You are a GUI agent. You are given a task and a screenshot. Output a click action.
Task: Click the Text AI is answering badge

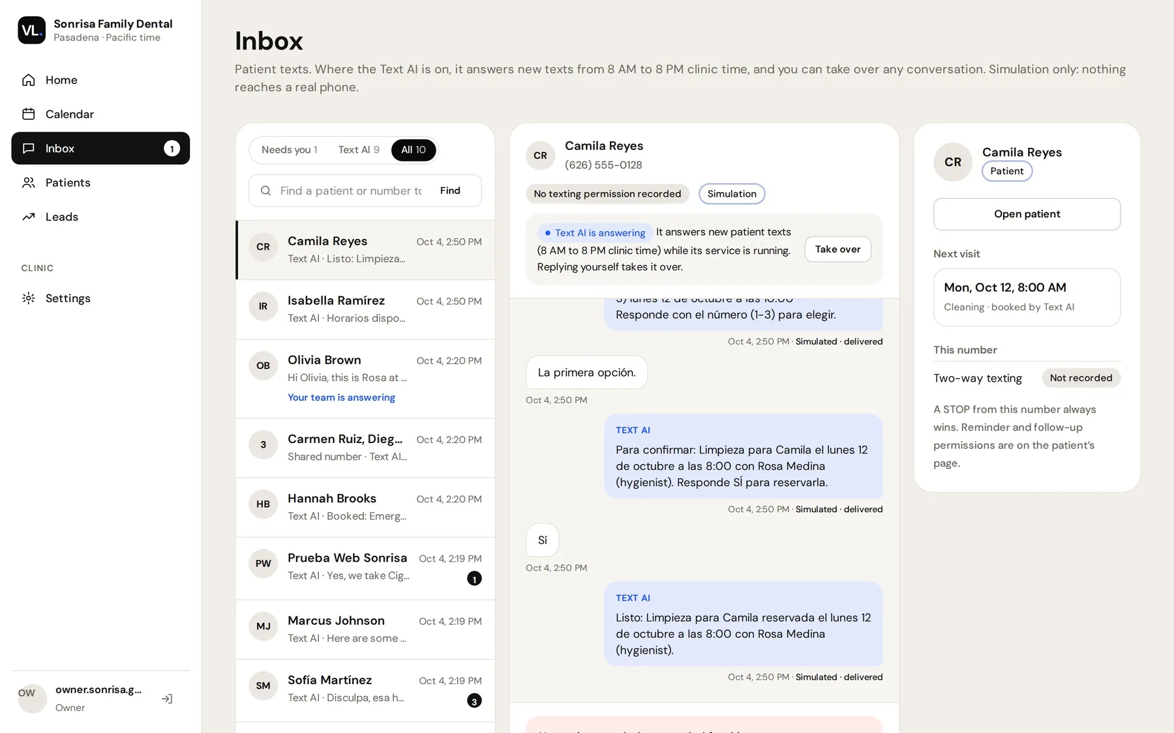pyautogui.click(x=595, y=233)
